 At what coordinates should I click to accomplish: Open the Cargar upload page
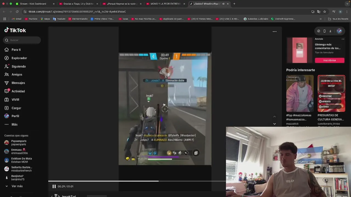coord(16,108)
